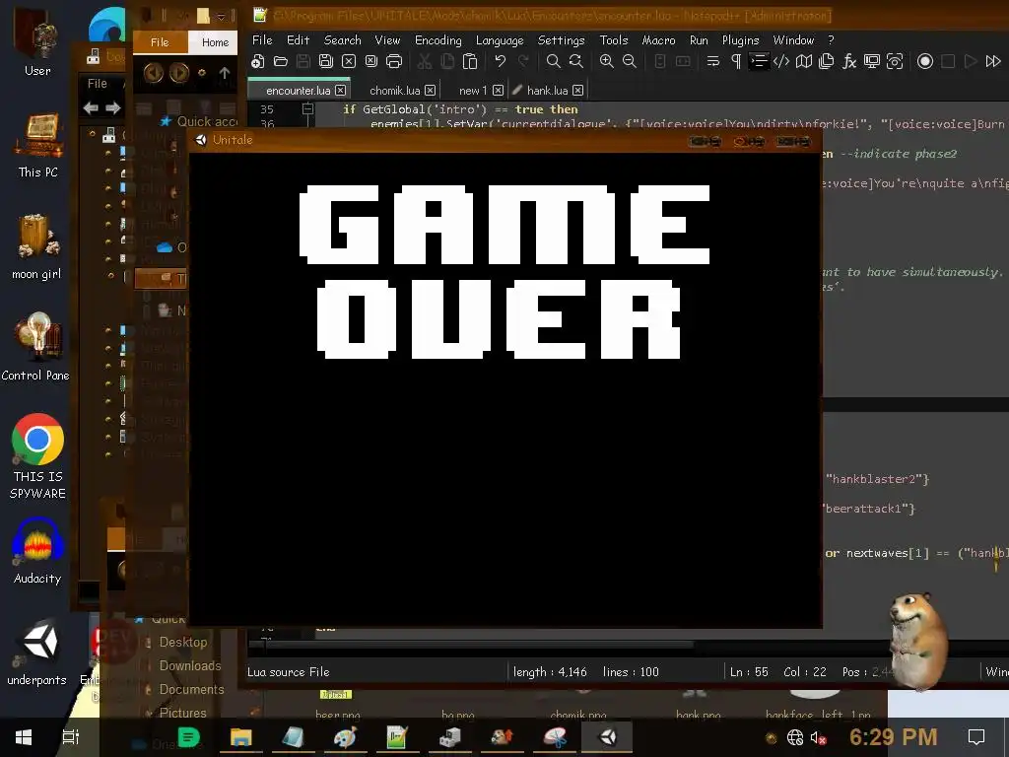Open the Audacity desktop icon
The image size is (1009, 757).
pos(37,551)
